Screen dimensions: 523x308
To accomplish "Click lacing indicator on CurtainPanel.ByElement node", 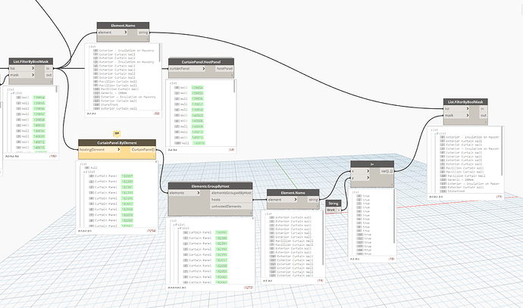I will [154, 156].
